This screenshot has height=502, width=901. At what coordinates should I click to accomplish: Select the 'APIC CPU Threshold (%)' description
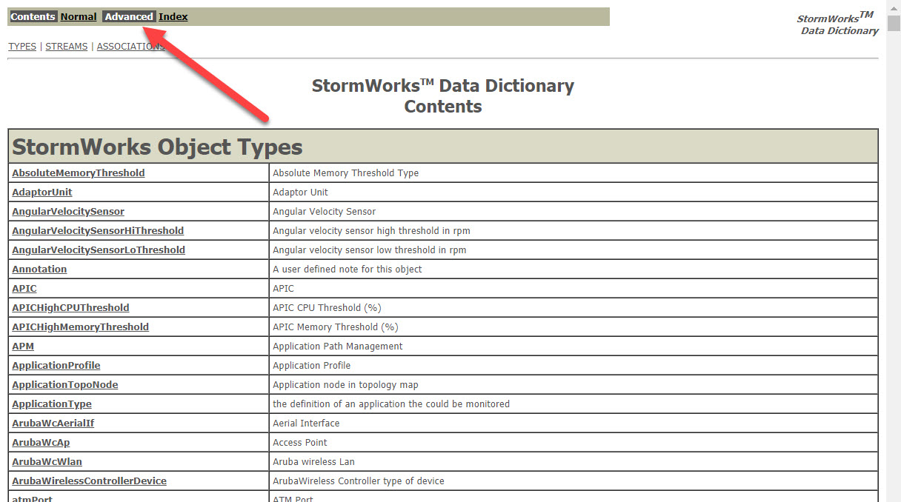point(327,307)
